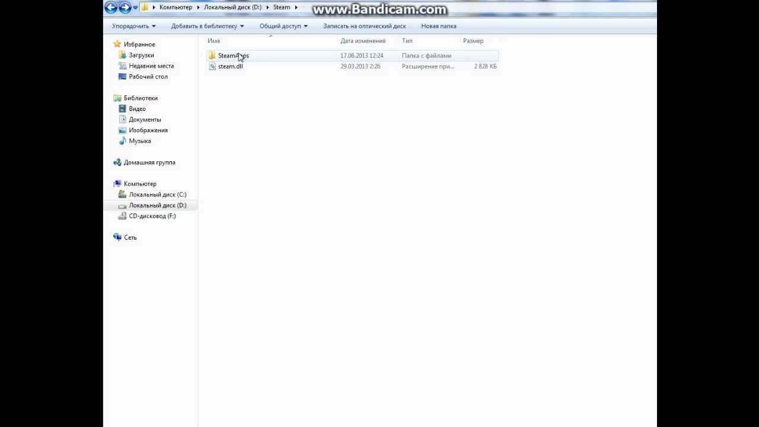The height and width of the screenshot is (427, 759).
Task: Open Недавние места in favorites
Action: pyautogui.click(x=151, y=66)
